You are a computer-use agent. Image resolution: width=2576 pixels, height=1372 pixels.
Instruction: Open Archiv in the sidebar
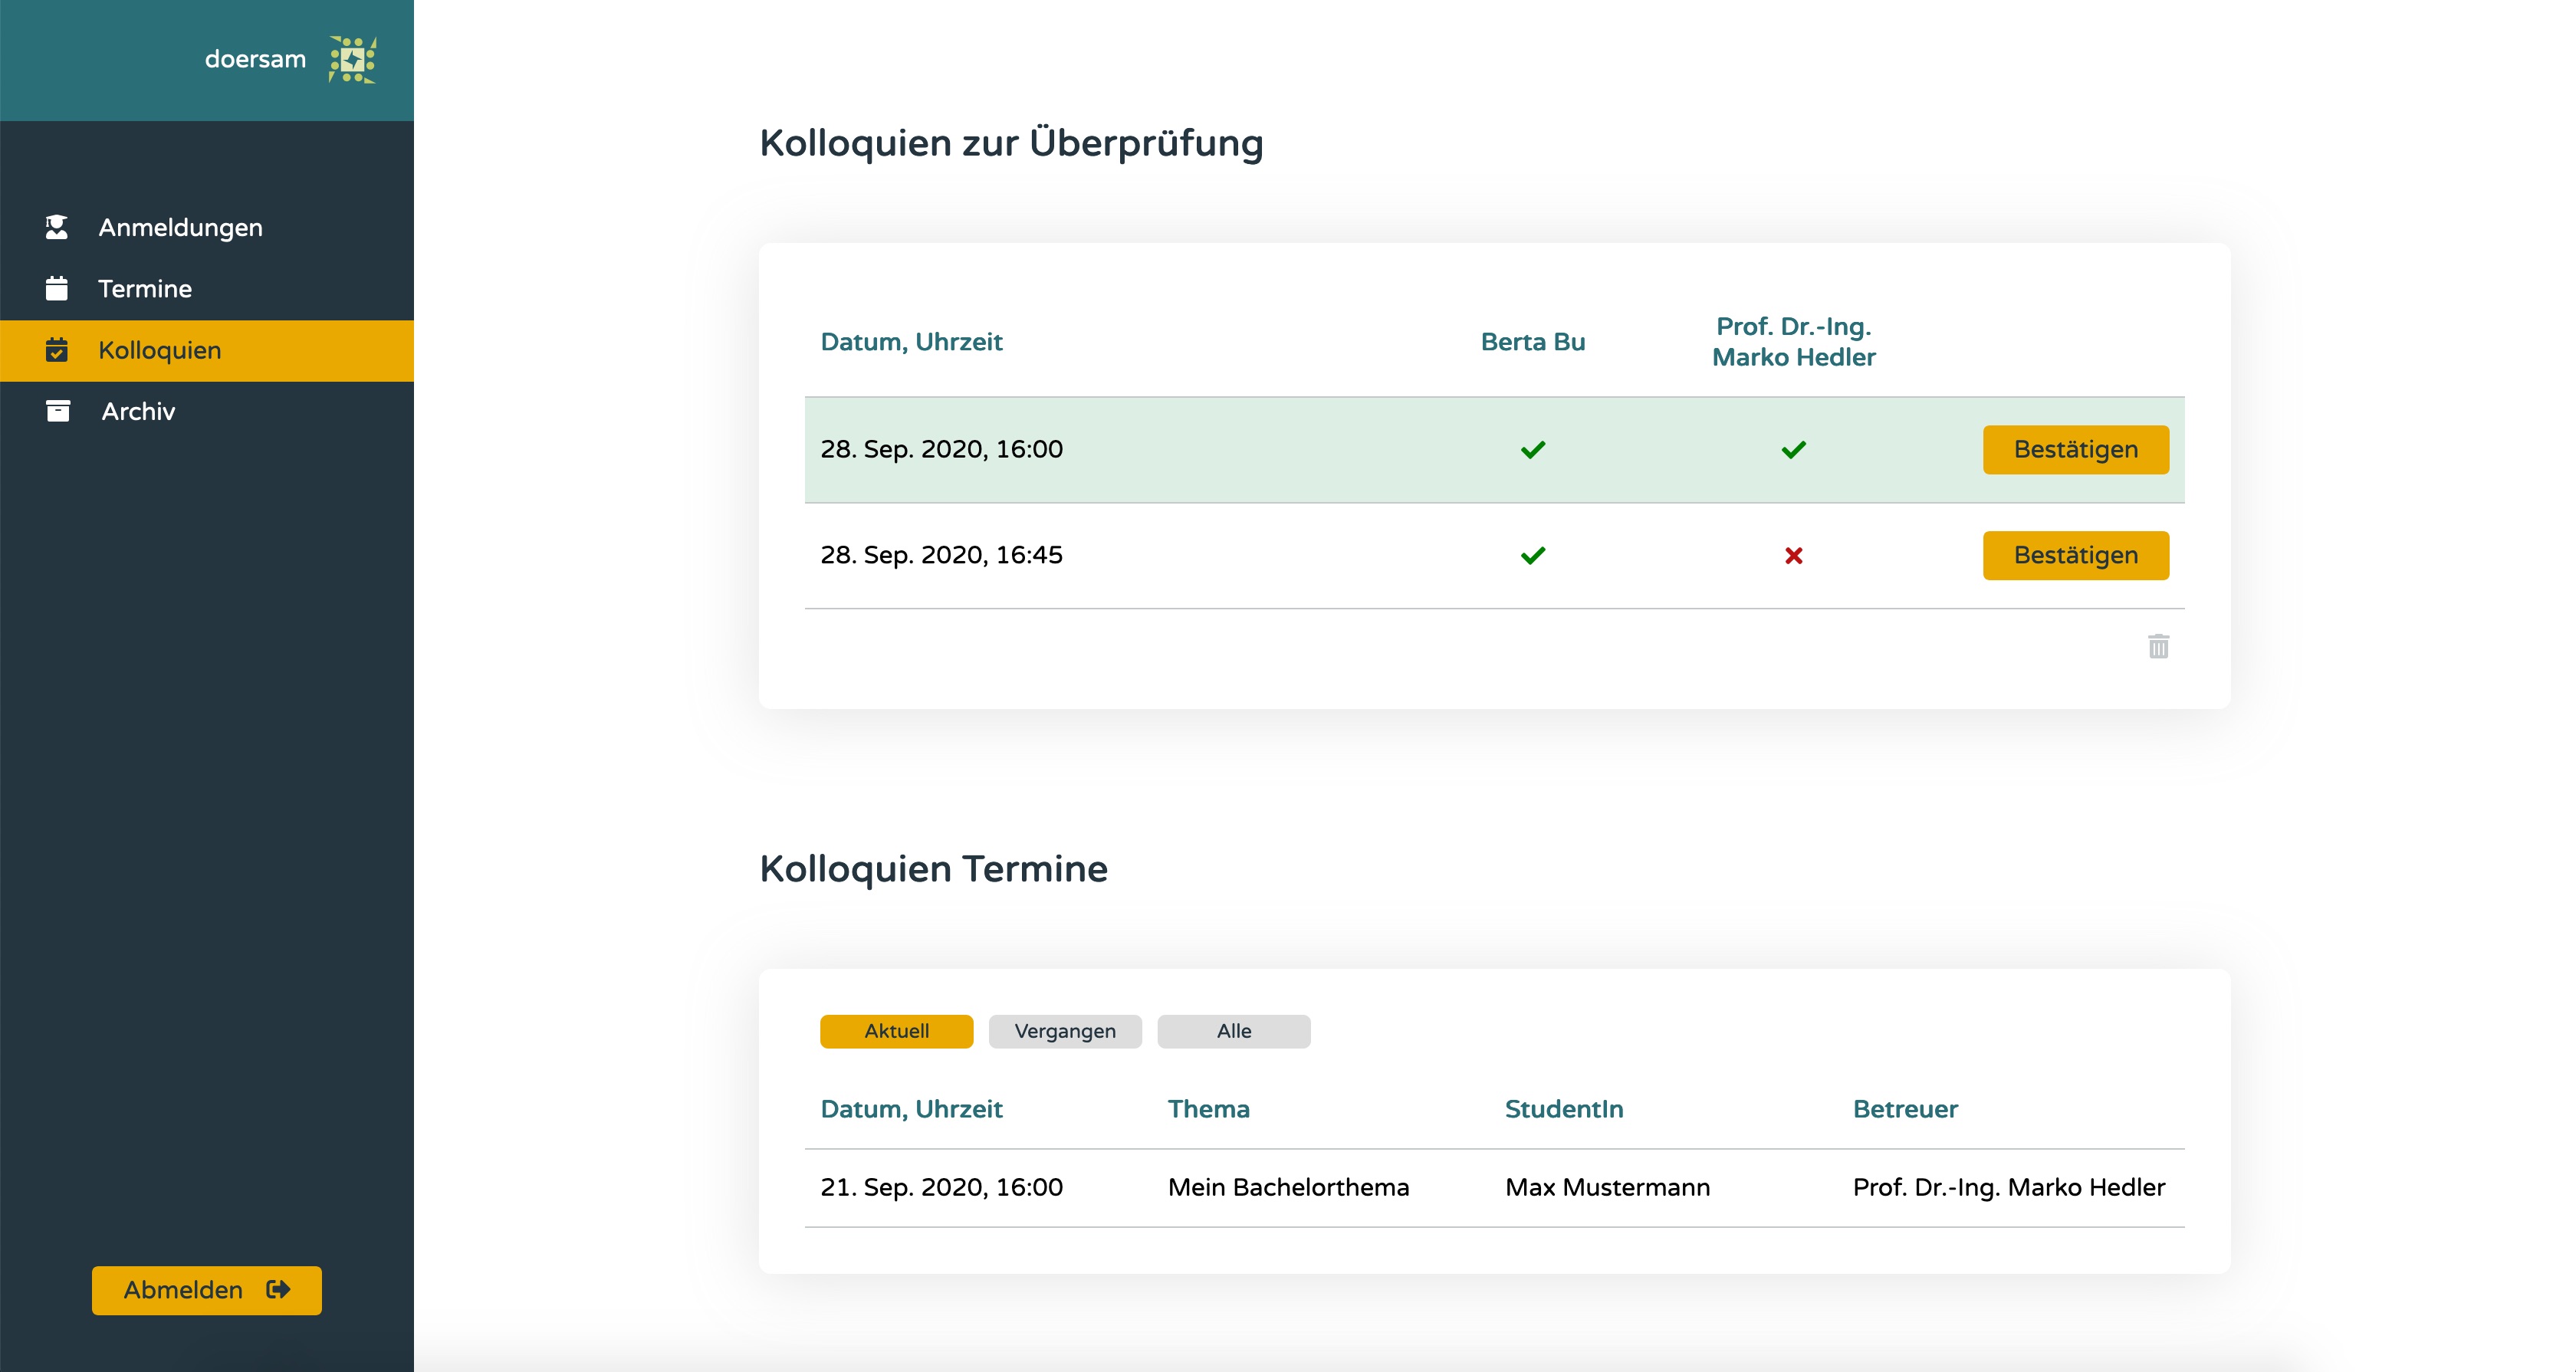point(207,411)
